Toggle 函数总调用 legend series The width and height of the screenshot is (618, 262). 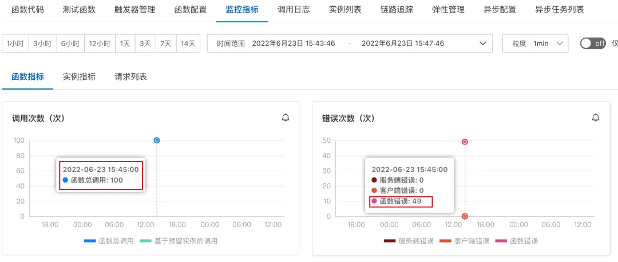[109, 241]
